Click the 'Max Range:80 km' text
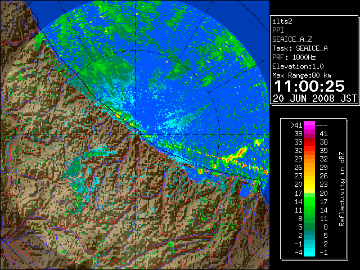The image size is (360, 270). pyautogui.click(x=301, y=75)
